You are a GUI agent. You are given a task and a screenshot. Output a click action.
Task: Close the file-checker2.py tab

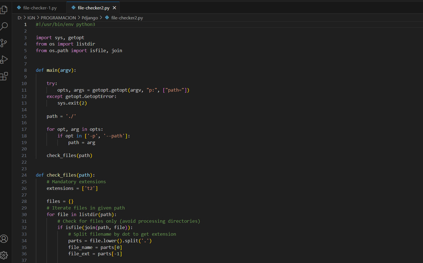114,8
